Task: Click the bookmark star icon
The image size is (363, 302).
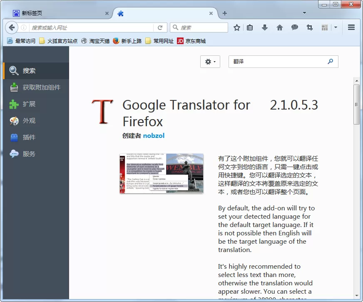Action: [236, 28]
